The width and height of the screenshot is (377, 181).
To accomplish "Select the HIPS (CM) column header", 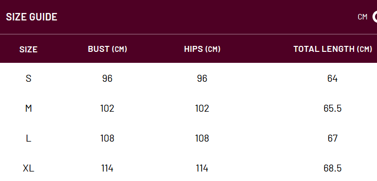I will [x=202, y=49].
